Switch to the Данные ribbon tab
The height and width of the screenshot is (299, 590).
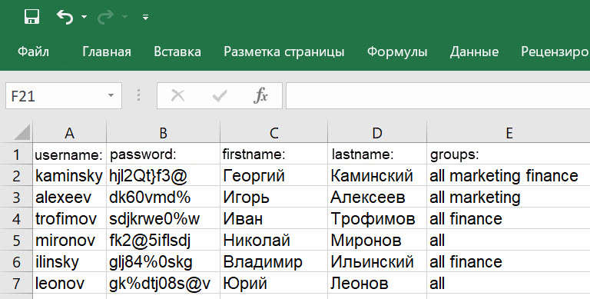pyautogui.click(x=474, y=51)
